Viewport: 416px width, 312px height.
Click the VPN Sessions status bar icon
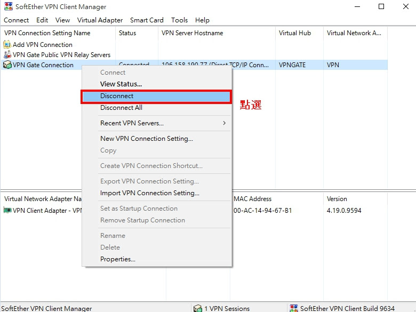pyautogui.click(x=198, y=308)
